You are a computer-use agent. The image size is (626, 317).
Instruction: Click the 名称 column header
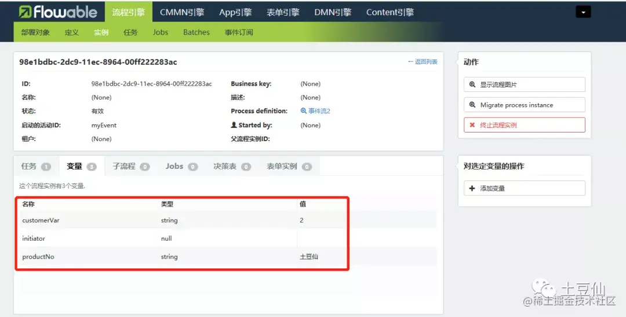[28, 204]
